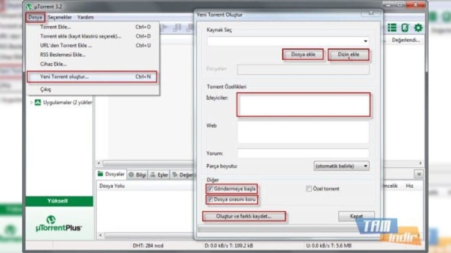Switch to the Bilgi tab
451x253 pixels.
coord(137,175)
